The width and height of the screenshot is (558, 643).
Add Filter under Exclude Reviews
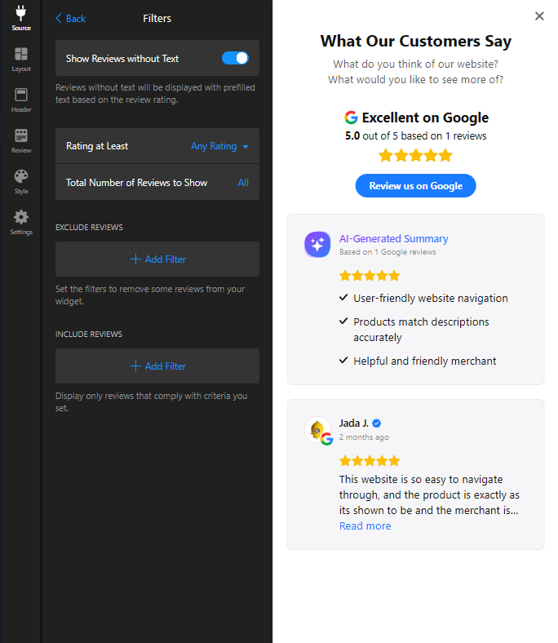(157, 259)
